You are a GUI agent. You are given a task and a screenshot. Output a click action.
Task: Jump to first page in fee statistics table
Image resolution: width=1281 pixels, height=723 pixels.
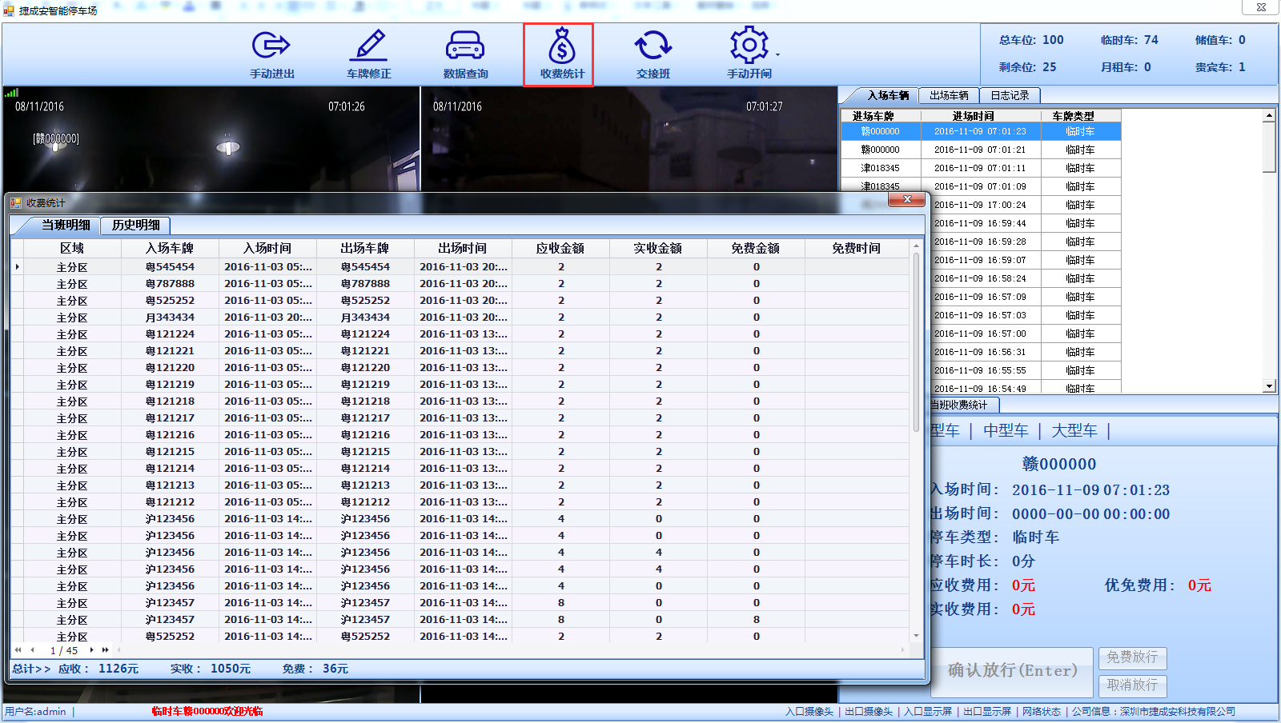[x=16, y=650]
